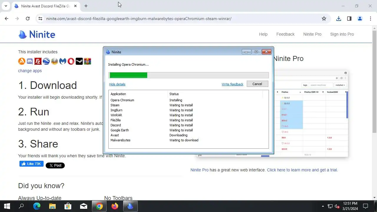This screenshot has width=377, height=212.
Task: Click 'Click here to learn more' trial link
Action: coord(302,170)
